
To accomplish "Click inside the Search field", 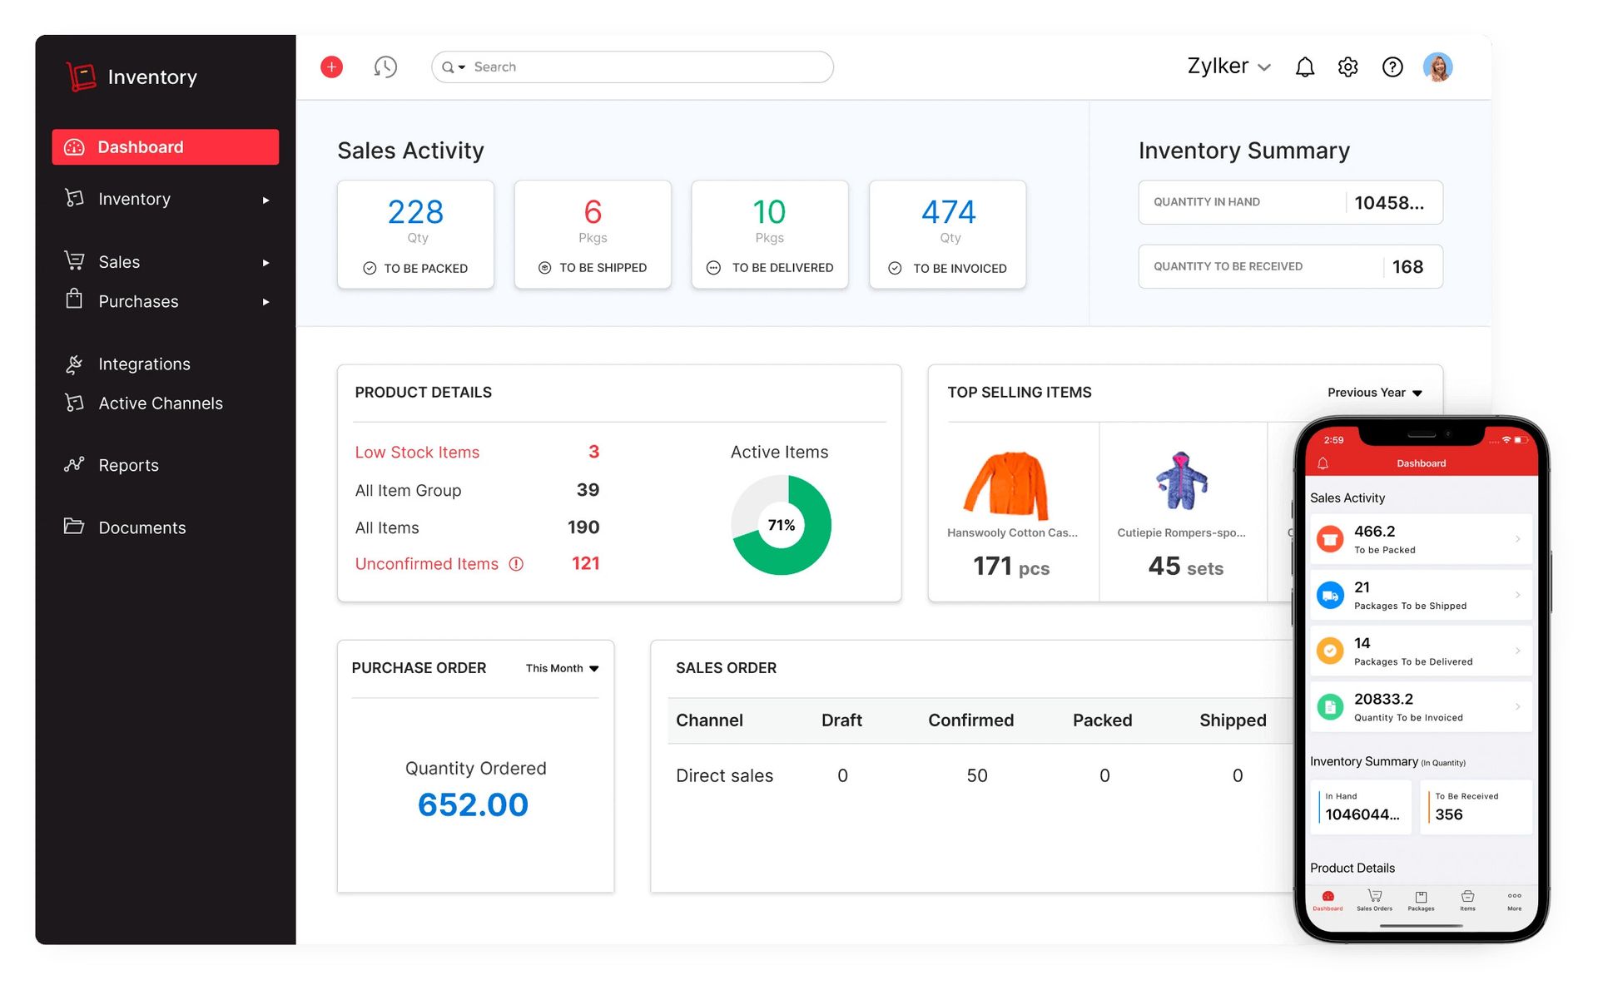I will coord(633,67).
